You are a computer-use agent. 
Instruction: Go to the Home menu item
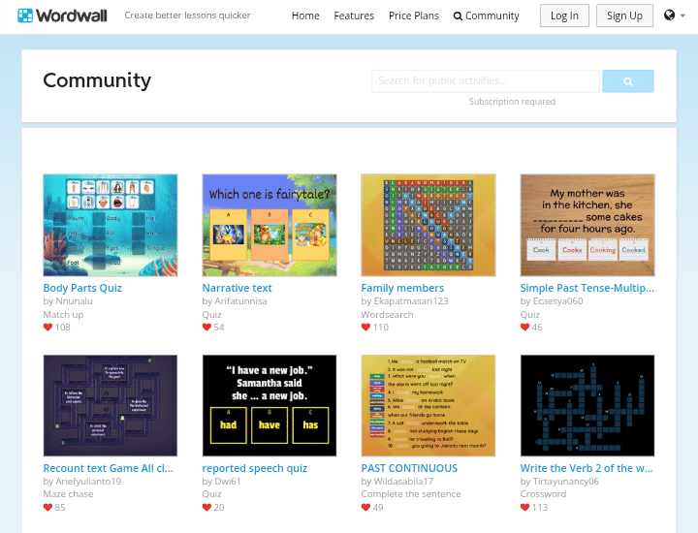point(305,16)
